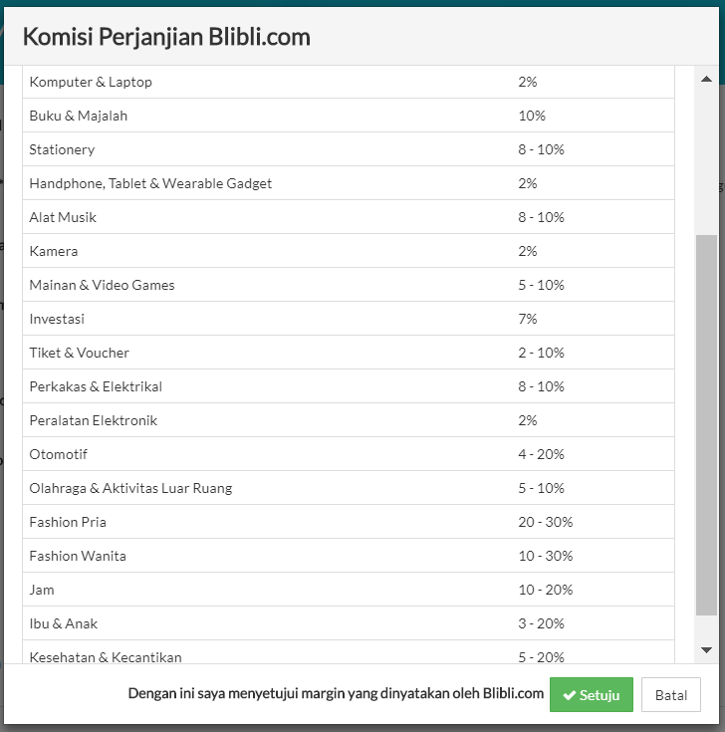Select the Fashion Pria row
The image size is (725, 732).
pyautogui.click(x=349, y=522)
